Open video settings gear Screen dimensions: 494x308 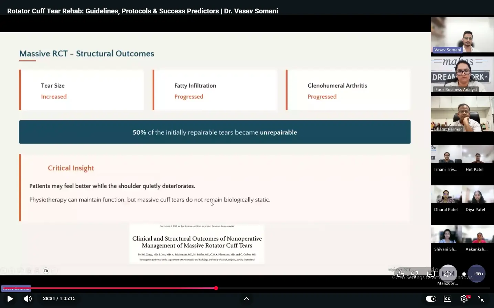point(464,299)
